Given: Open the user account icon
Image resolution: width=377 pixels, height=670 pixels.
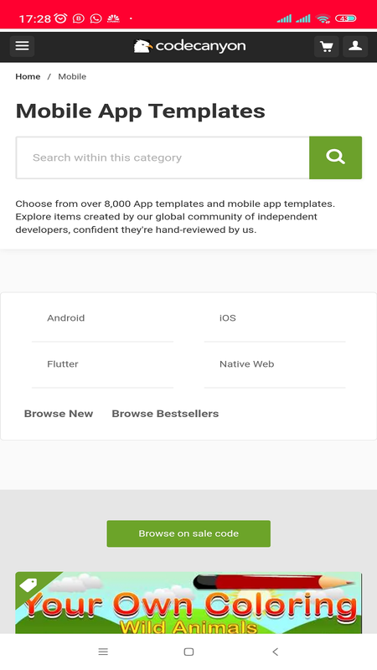Looking at the screenshot, I should [355, 46].
